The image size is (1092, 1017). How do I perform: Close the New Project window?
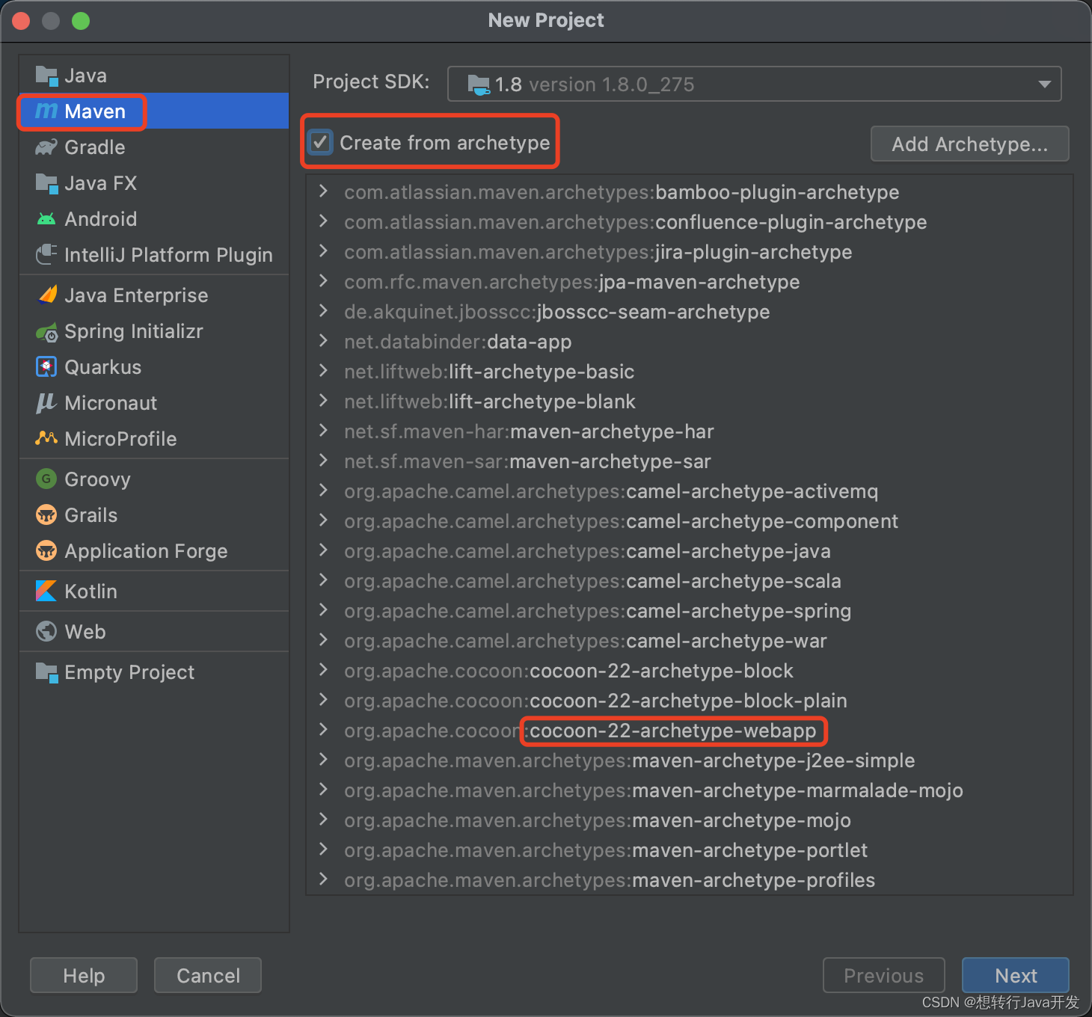[21, 21]
